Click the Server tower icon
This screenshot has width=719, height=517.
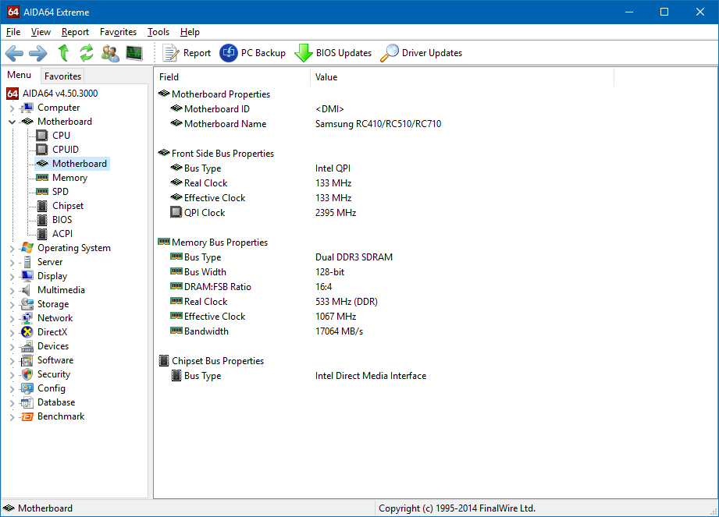pos(27,262)
